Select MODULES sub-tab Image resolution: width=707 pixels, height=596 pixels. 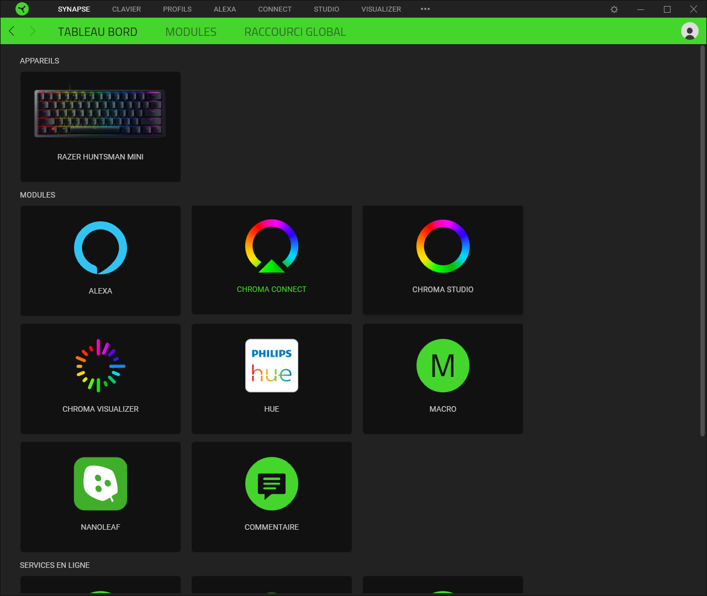tap(191, 32)
